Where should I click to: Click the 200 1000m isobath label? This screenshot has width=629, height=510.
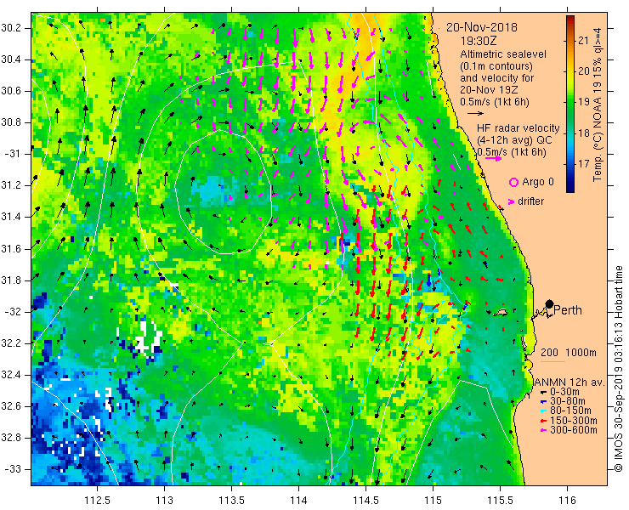tap(569, 353)
